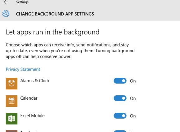
Task: Click the blue settings gear icon
Action: click(x=6, y=14)
